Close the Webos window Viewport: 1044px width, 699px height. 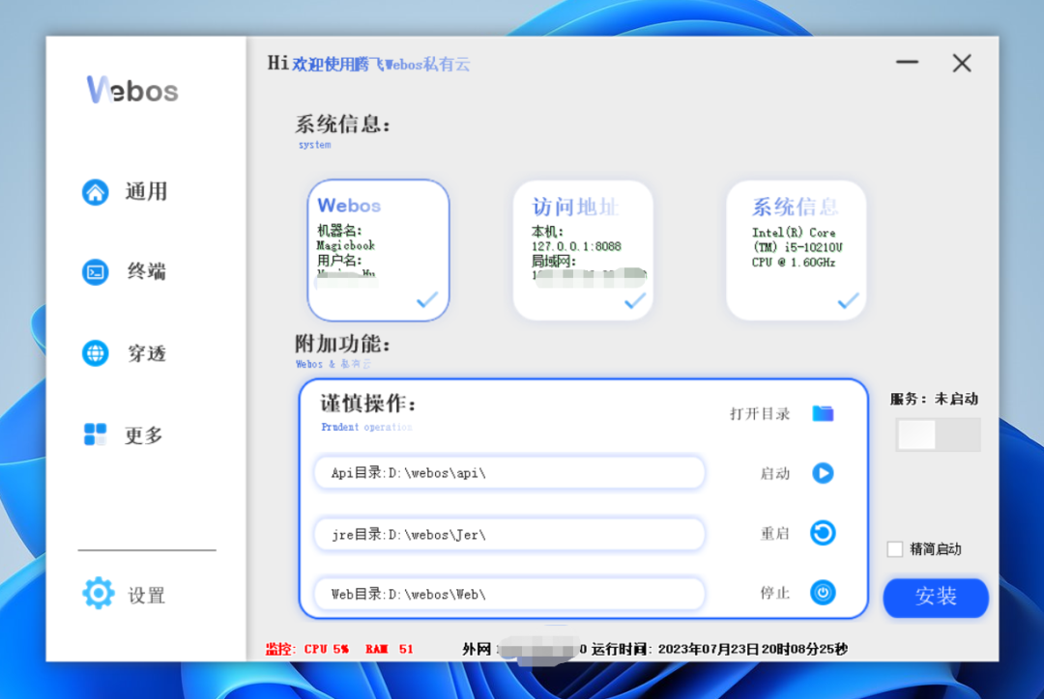[962, 63]
